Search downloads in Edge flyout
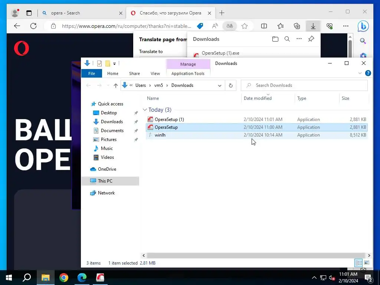 click(287, 39)
